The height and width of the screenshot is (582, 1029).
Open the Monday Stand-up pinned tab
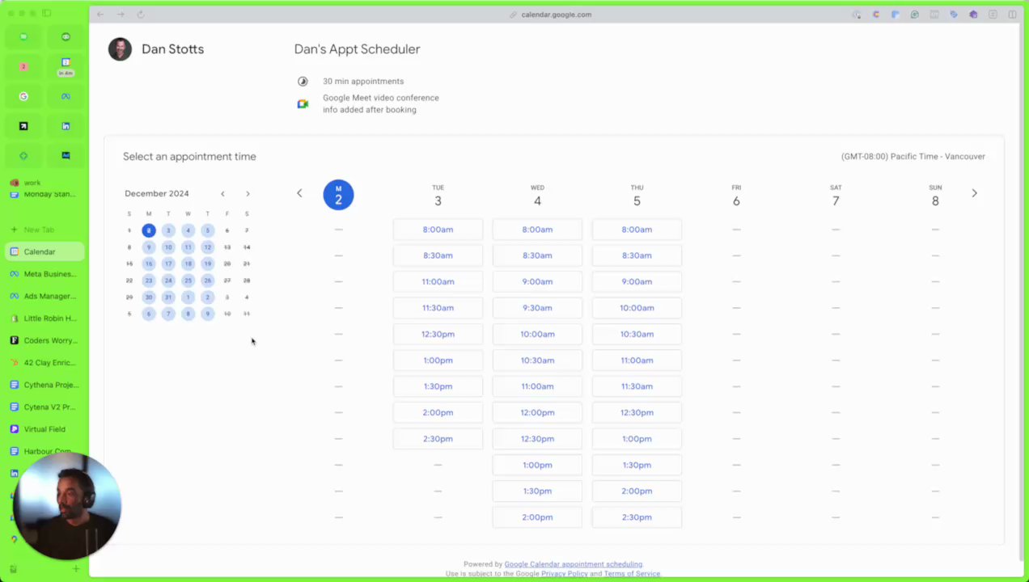point(45,193)
